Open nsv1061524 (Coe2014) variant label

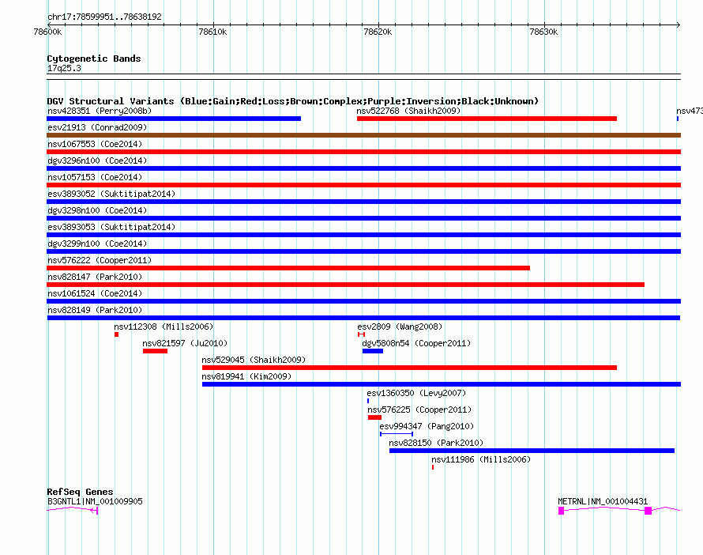(95, 293)
